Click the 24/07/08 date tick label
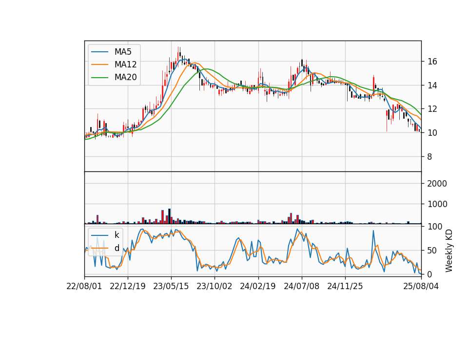This screenshot has width=468, height=337. point(301,286)
